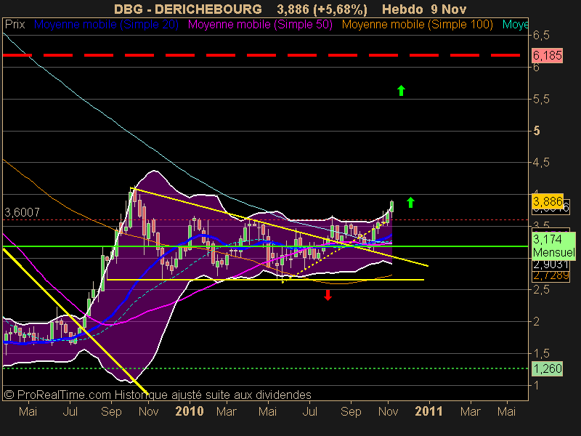The height and width of the screenshot is (436, 581).
Task: Click the red 6,185 resistance price label
Action: coord(548,56)
